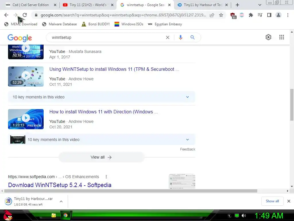Screen dimensions: 294x221
Task: Close the Csd Server Edition tab
Action: pos(55,5)
